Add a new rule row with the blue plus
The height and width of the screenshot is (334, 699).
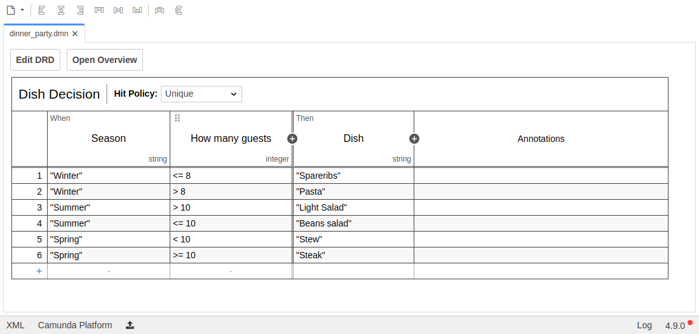[39, 271]
